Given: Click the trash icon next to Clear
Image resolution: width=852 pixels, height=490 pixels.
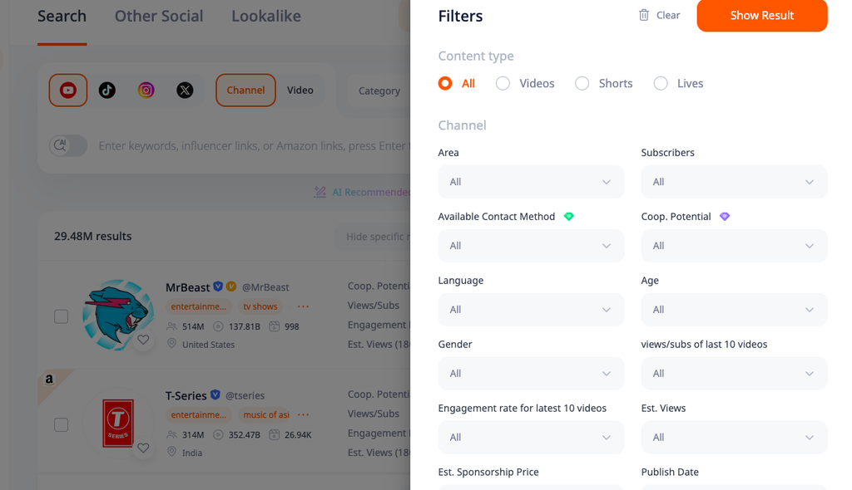Looking at the screenshot, I should point(643,15).
